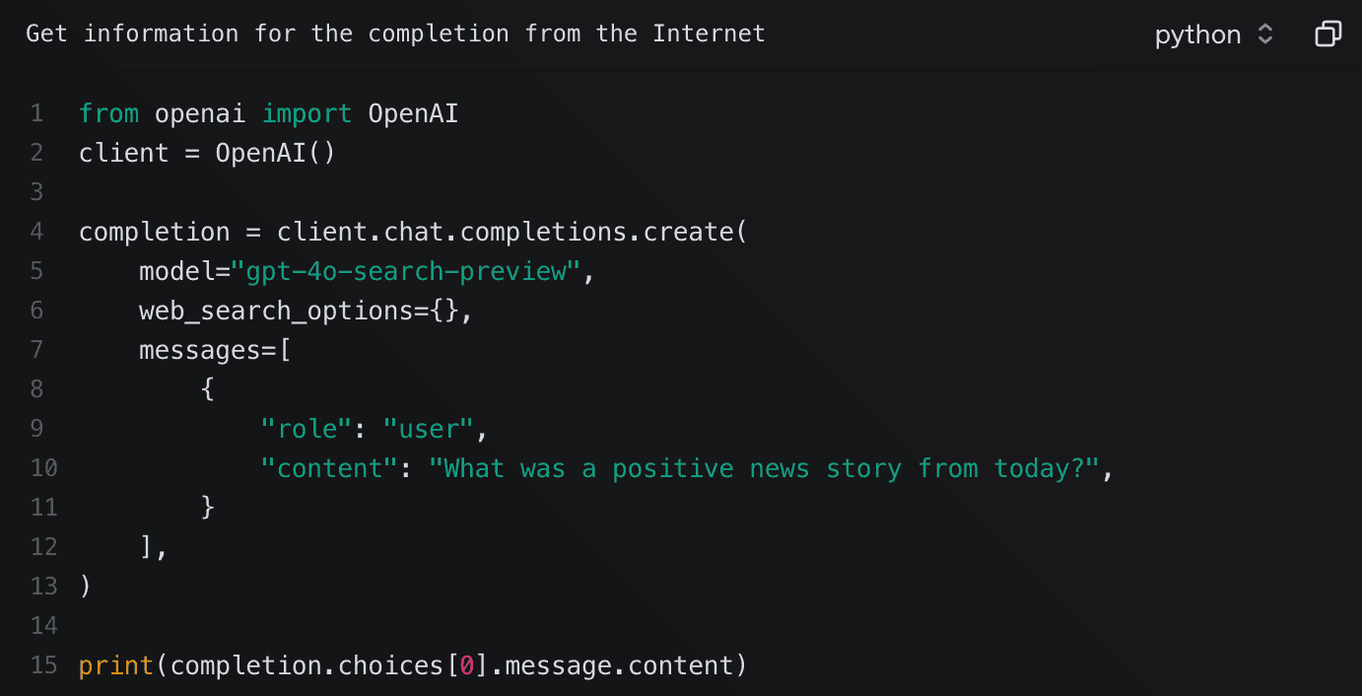Click the code block title text
The height and width of the screenshot is (696, 1362).
click(394, 33)
